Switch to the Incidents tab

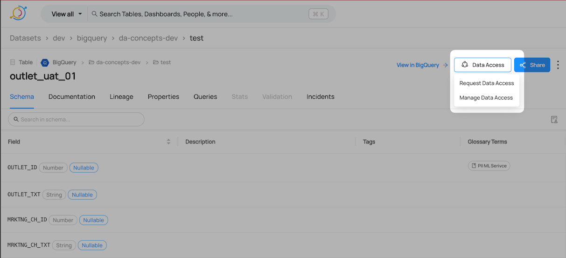tap(321, 97)
